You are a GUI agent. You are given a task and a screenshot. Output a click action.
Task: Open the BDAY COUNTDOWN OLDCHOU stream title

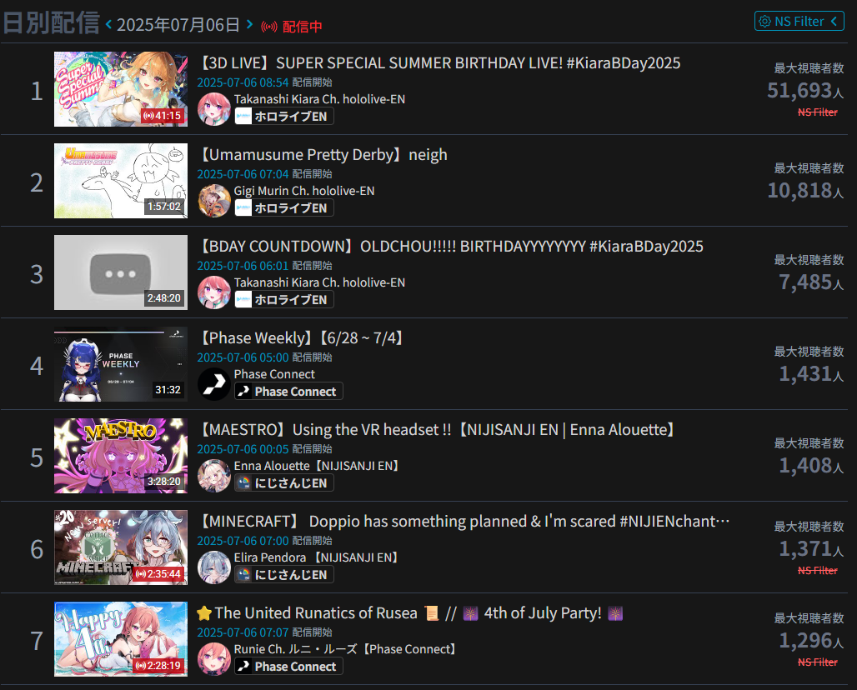(450, 247)
